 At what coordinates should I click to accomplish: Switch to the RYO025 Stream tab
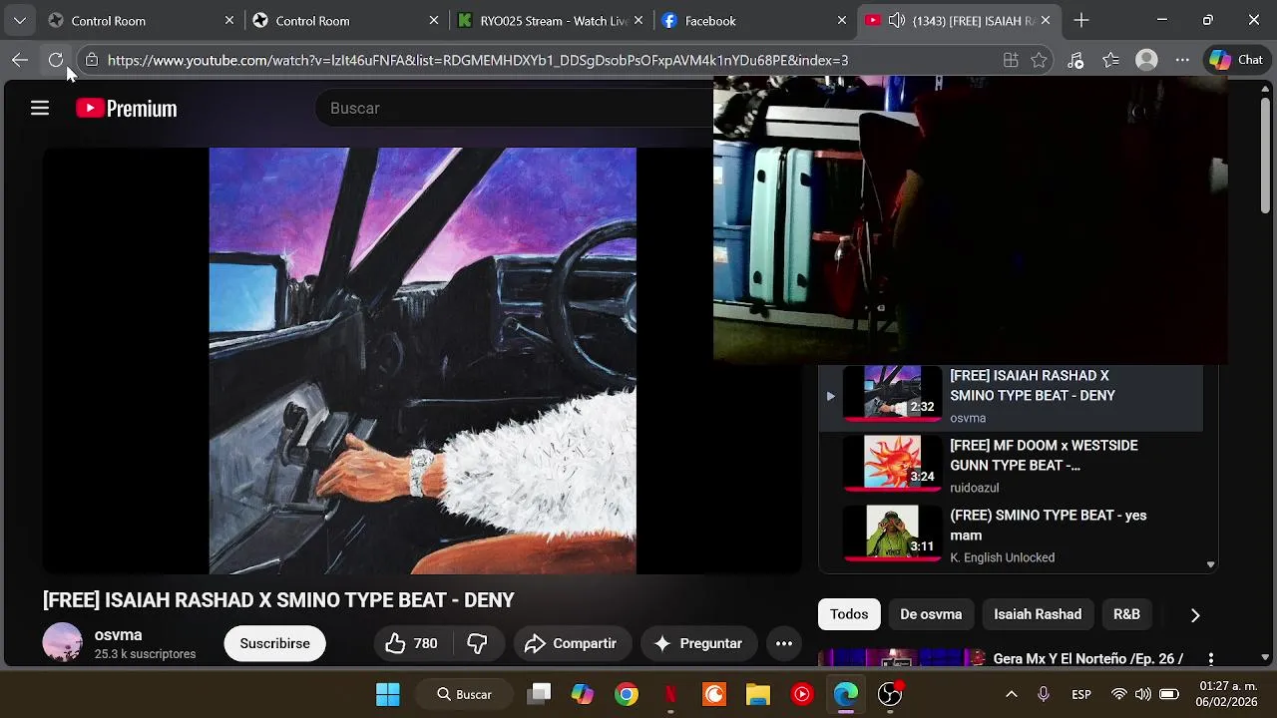pos(551,20)
